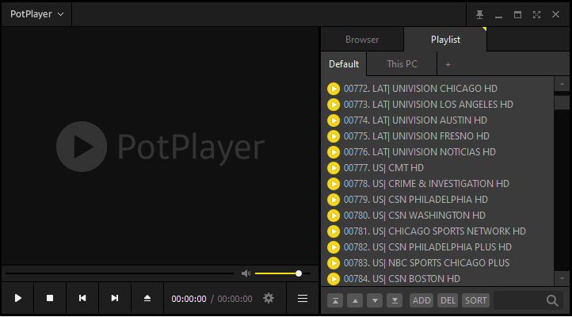This screenshot has height=317, width=572.
Task: Toggle the playlist panel hamburger icon
Action: pyautogui.click(x=303, y=299)
